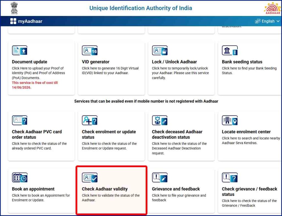Screen dimensions: 282x216
Task: Select the Book an appointment calendar icon
Action: 19,177
